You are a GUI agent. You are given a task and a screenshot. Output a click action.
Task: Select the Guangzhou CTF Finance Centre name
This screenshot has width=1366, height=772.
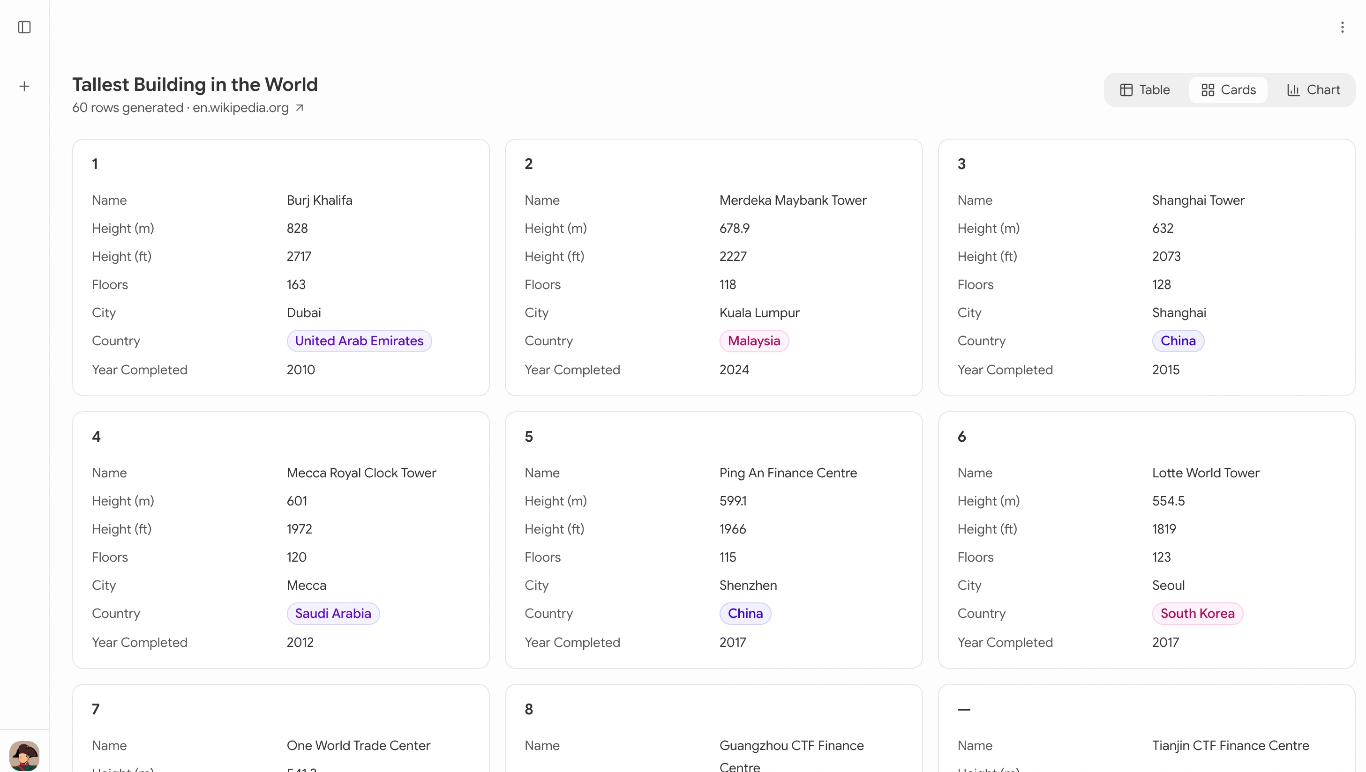coord(791,756)
